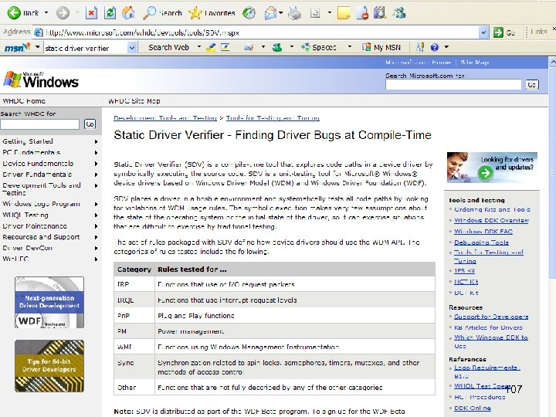Click the mail icon in the MSN toolbar
Viewport: 556px width, 417px height.
249,47
